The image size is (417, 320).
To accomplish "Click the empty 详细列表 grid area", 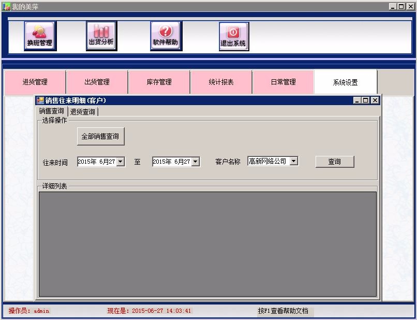I will click(207, 244).
